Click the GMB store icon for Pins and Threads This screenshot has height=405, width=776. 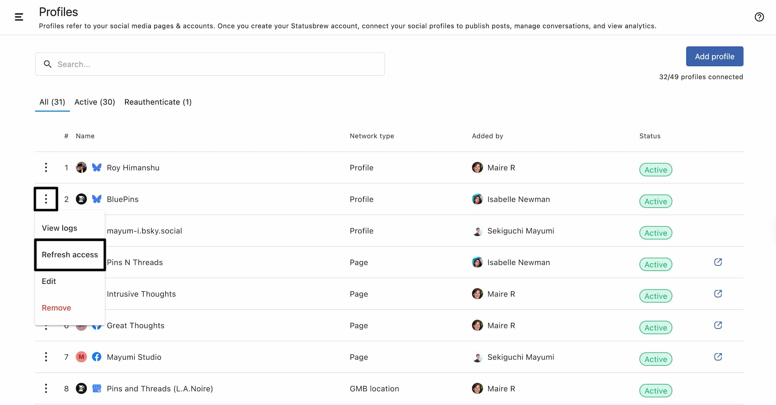click(x=97, y=389)
